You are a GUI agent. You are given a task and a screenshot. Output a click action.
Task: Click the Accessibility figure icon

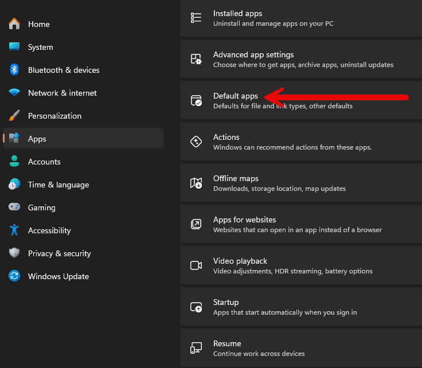point(14,230)
